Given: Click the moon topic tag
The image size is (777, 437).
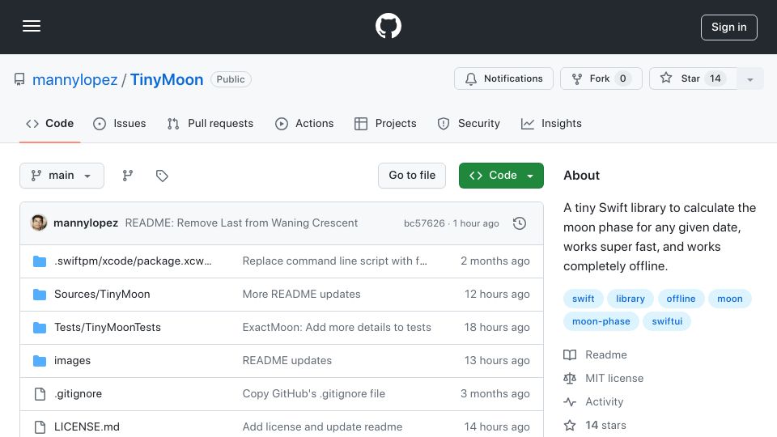Looking at the screenshot, I should [730, 299].
